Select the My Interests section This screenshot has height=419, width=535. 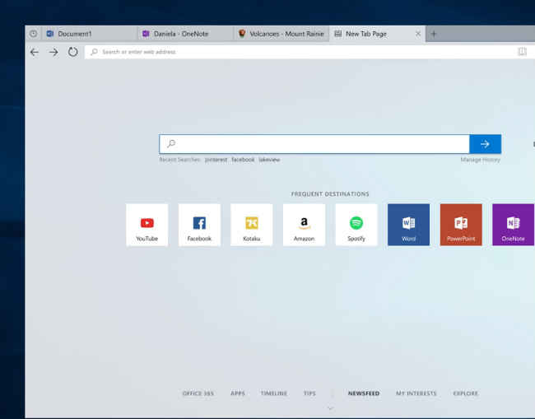416,393
